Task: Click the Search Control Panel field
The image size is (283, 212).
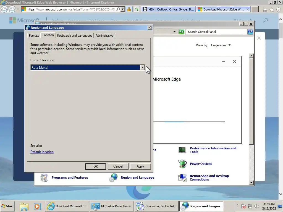Action: pos(216,32)
